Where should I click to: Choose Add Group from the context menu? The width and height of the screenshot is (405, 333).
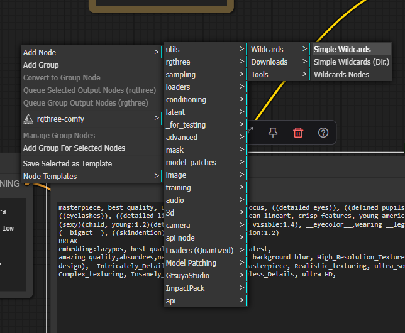[x=91, y=65]
